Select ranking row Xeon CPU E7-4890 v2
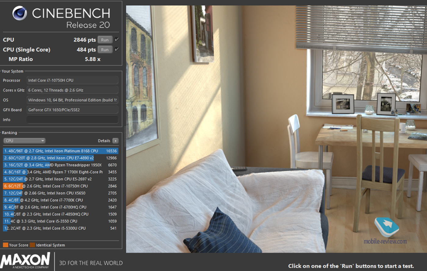The image size is (427, 271). [60, 158]
